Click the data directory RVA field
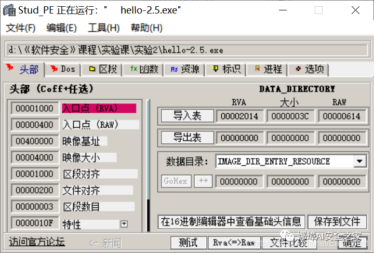The height and width of the screenshot is (253, 374). pyautogui.click(x=239, y=181)
